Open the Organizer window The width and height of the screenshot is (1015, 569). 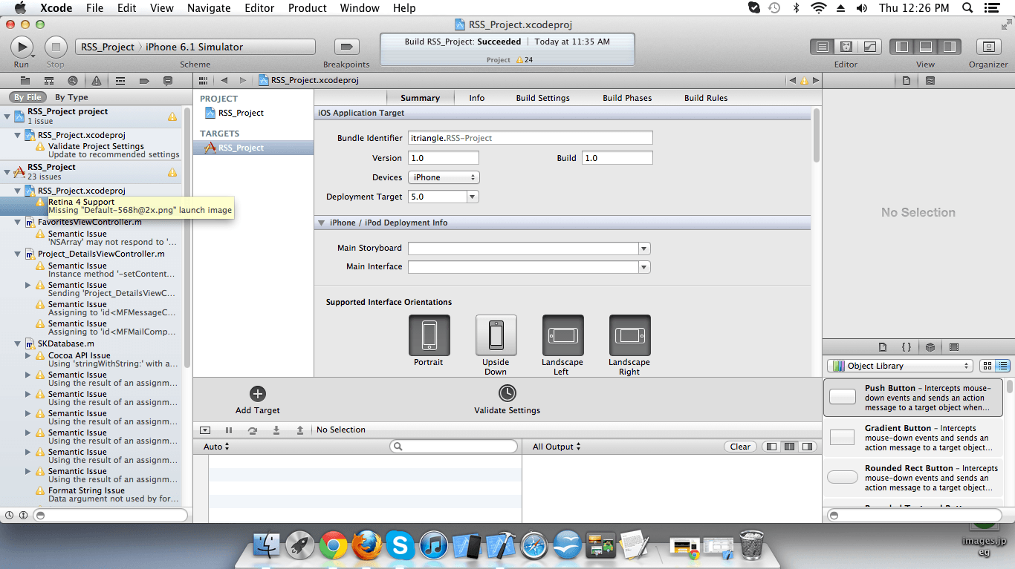988,47
